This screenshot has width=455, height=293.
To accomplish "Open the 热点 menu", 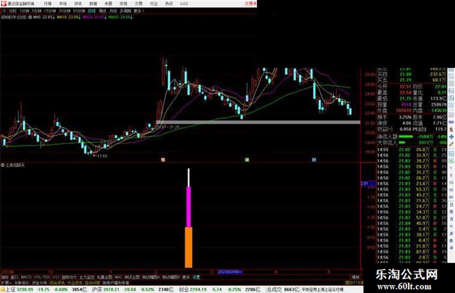I will [169, 4].
